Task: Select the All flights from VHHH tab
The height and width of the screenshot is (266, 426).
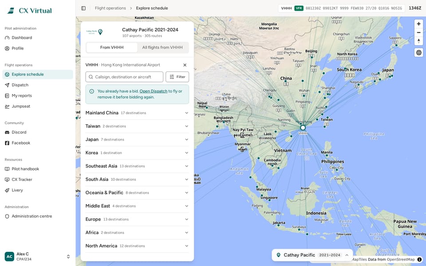Action: tap(162, 47)
